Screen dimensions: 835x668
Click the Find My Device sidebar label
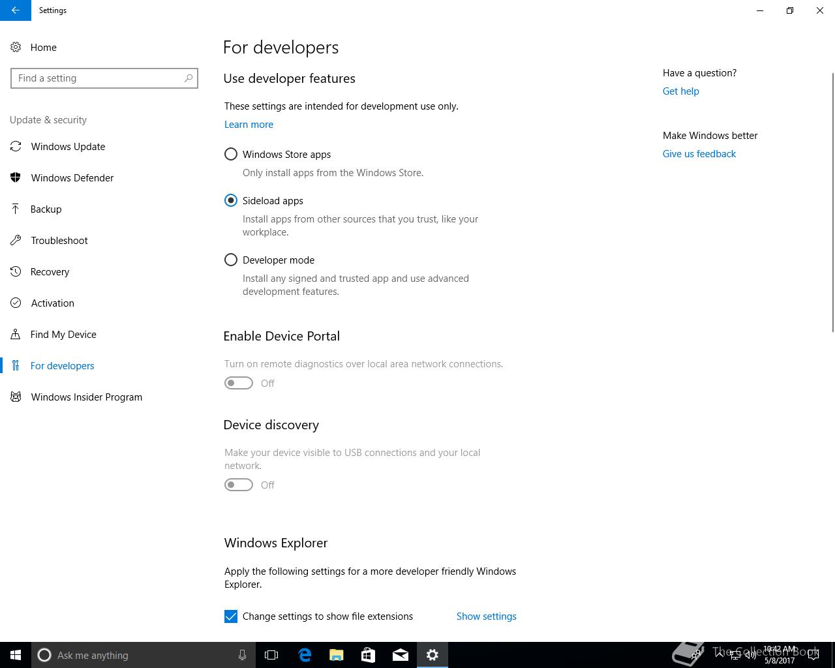point(63,334)
